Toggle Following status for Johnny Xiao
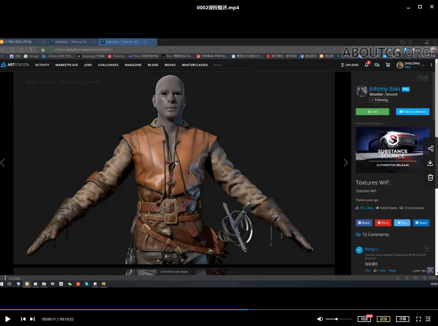 click(x=379, y=100)
